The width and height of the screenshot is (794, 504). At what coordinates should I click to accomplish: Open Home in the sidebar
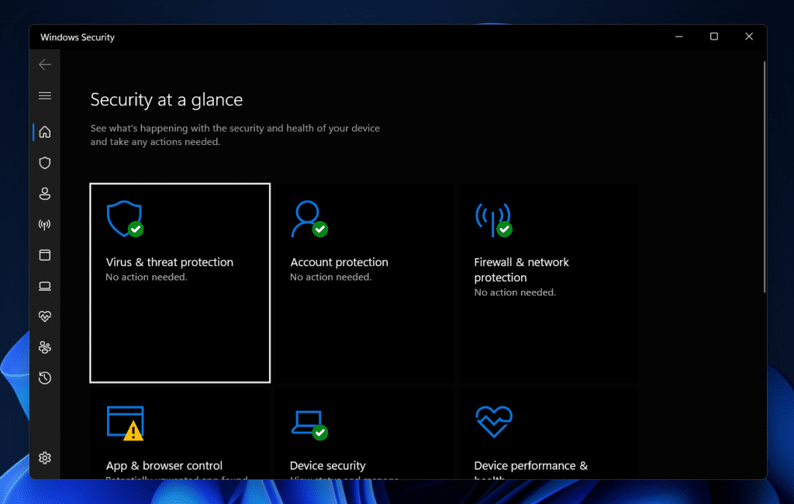tap(45, 132)
